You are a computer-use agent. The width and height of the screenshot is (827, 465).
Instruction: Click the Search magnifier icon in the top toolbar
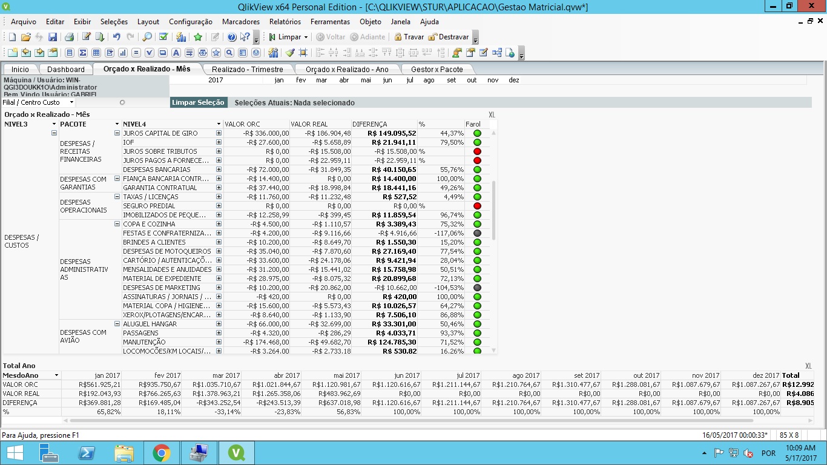tap(147, 37)
